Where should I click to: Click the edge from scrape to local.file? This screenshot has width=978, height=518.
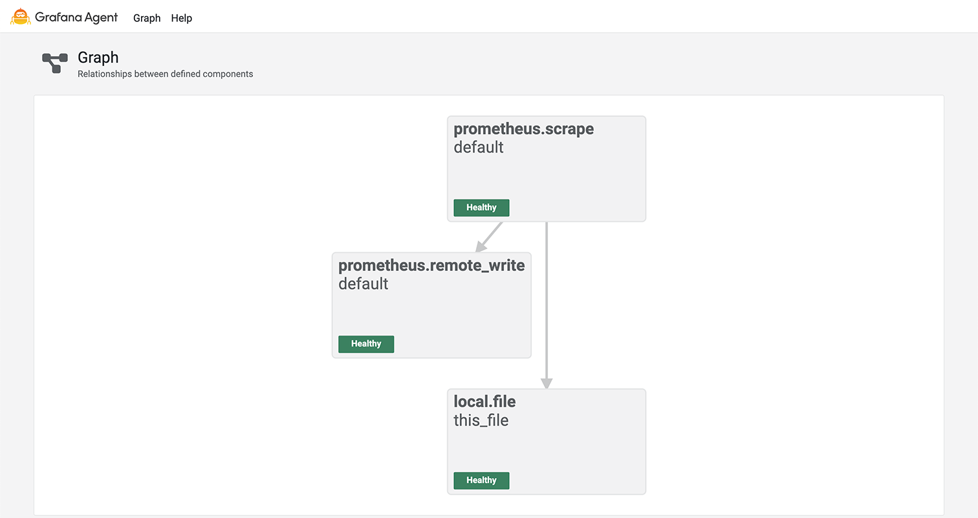coord(547,304)
